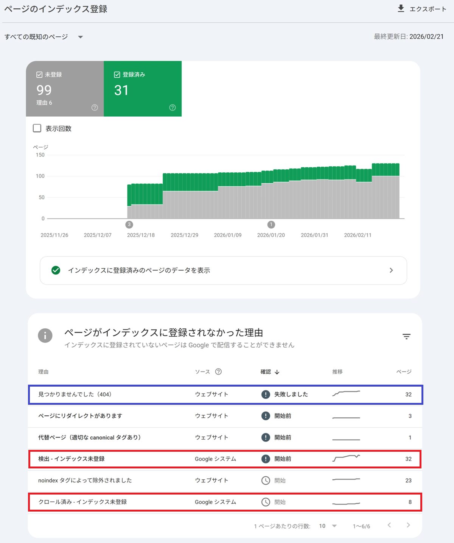This screenshot has height=543, width=454.
Task: Open the クロール済み - インデックス未登録 row
Action: [x=82, y=502]
